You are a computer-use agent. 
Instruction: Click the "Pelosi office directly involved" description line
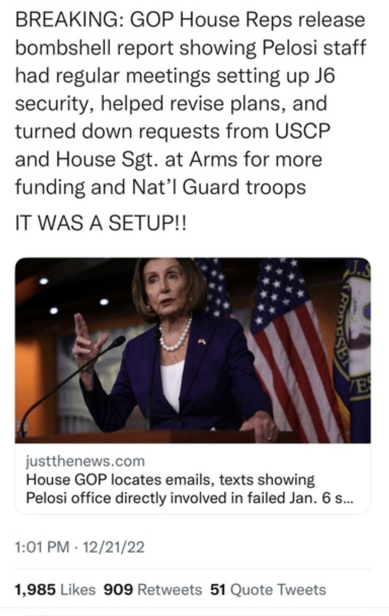tap(189, 498)
